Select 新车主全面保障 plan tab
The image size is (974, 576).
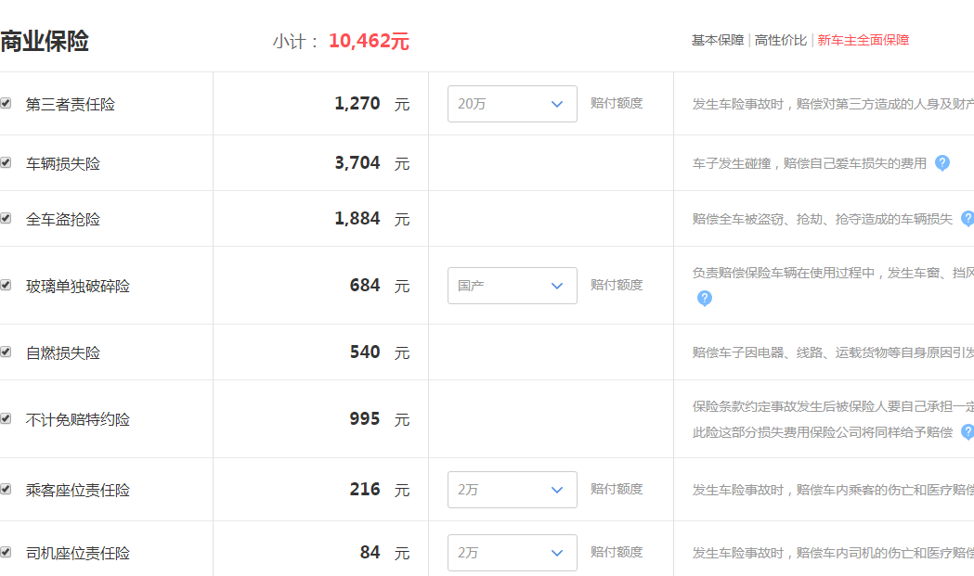864,40
